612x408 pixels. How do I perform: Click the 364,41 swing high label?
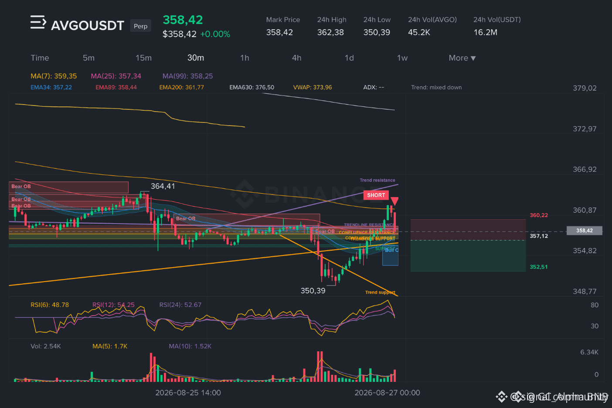(163, 186)
